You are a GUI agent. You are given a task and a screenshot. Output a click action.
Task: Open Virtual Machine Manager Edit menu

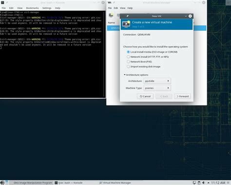pyautogui.click(x=116, y=8)
